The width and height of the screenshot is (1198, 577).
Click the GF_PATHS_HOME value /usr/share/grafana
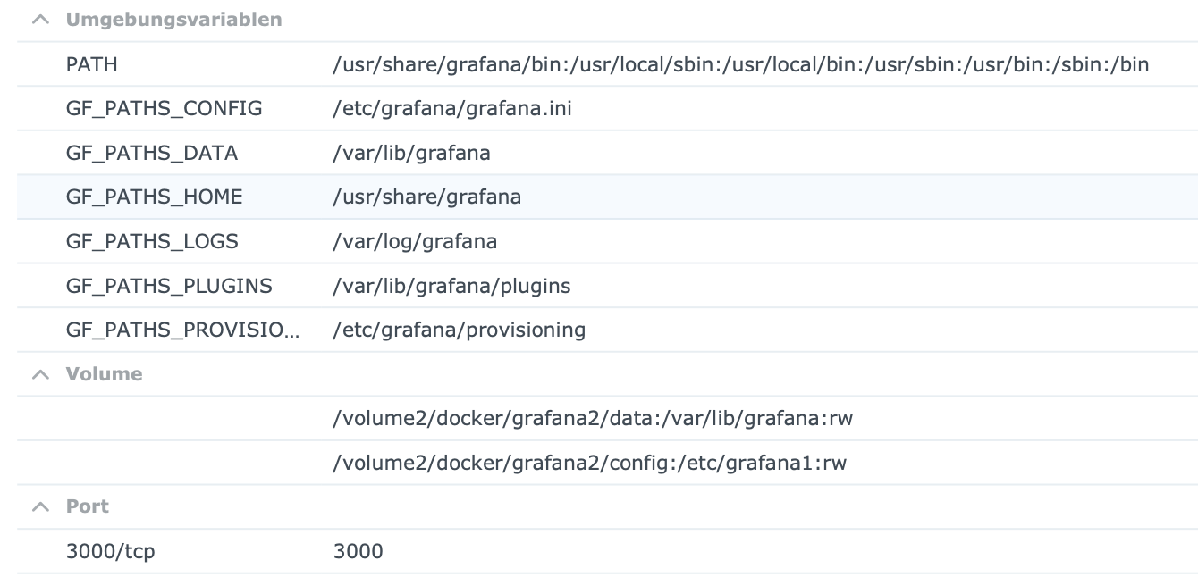[x=426, y=197]
